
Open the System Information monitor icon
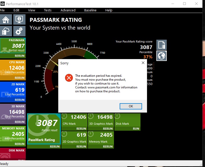coord(19,19)
